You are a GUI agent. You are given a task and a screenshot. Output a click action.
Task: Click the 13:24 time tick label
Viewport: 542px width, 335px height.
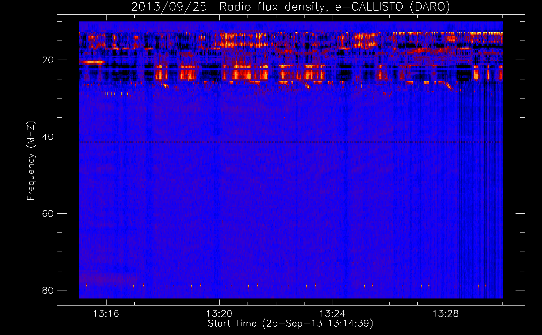tap(332, 314)
